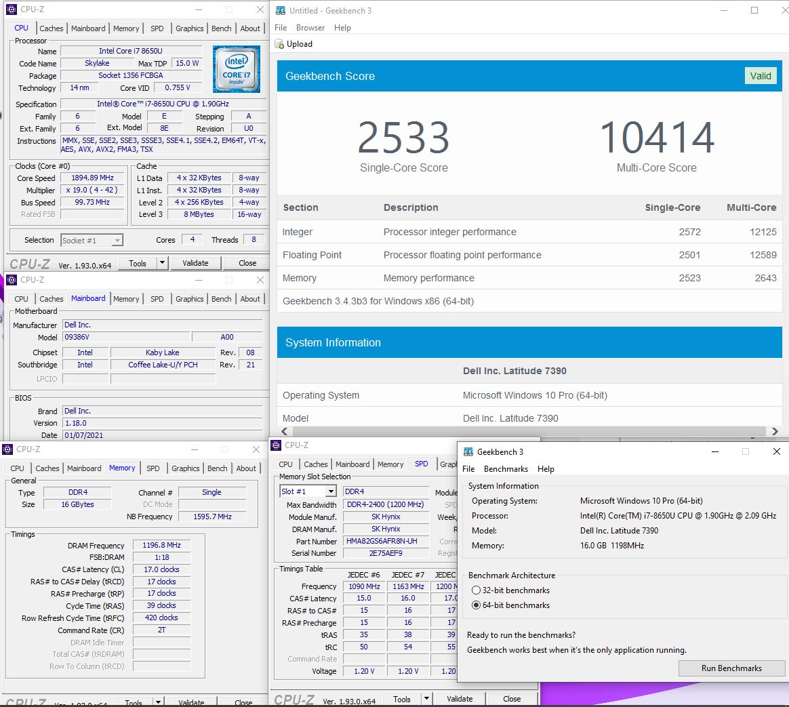This screenshot has height=707, width=789.
Task: Open the Graphics tab in the Mainboard CPU-Z window
Action: coord(190,299)
